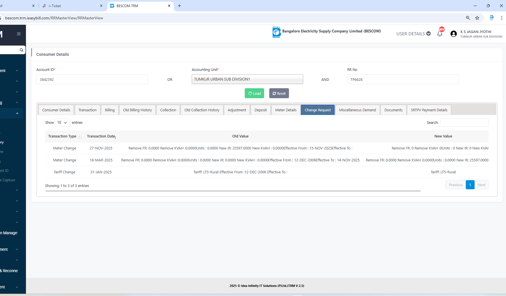
Task: Open the Accounting Unit combo box
Action: [247, 79]
